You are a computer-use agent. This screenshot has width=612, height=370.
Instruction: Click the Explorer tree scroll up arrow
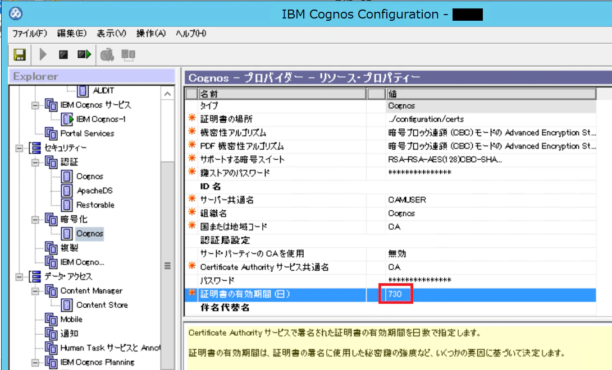coord(167,94)
